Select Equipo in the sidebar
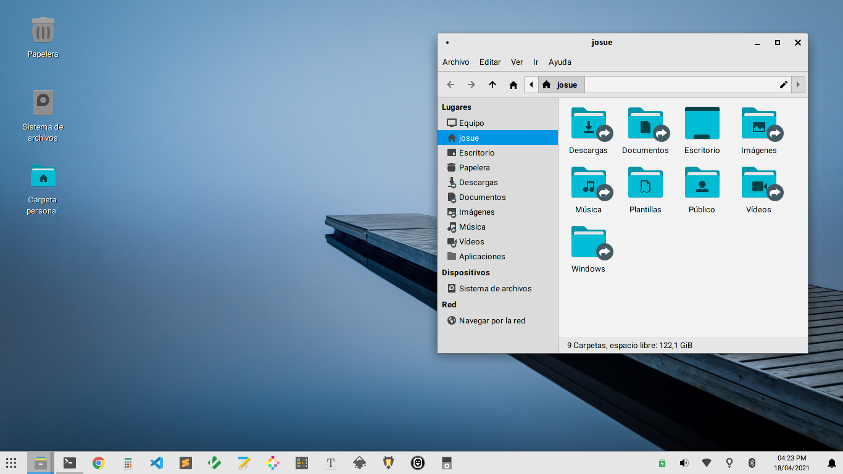The image size is (843, 474). (x=497, y=123)
